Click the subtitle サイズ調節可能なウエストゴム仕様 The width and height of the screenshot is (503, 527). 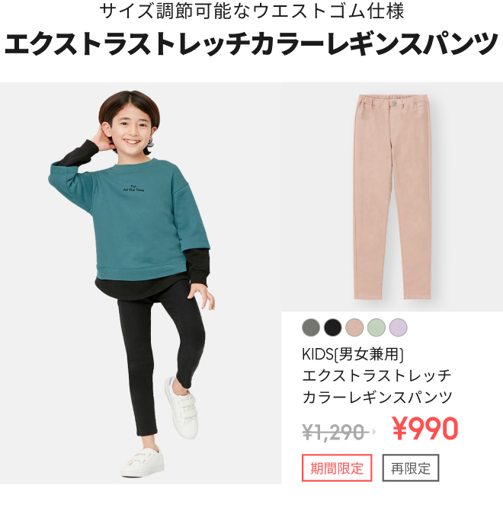point(251,11)
